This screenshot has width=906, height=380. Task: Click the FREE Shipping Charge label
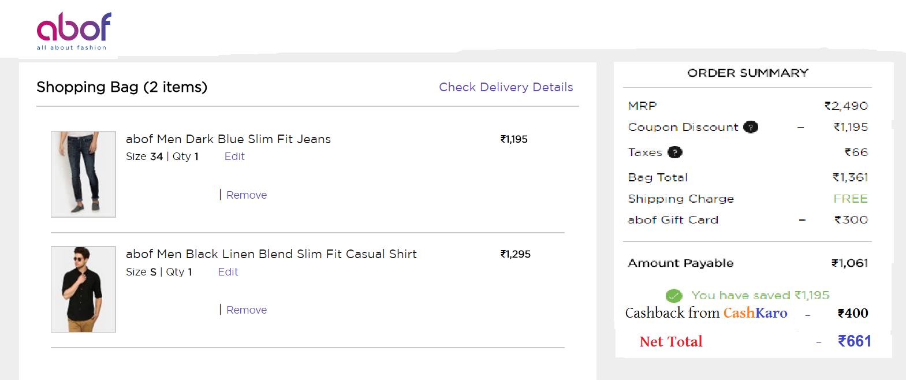(x=851, y=199)
